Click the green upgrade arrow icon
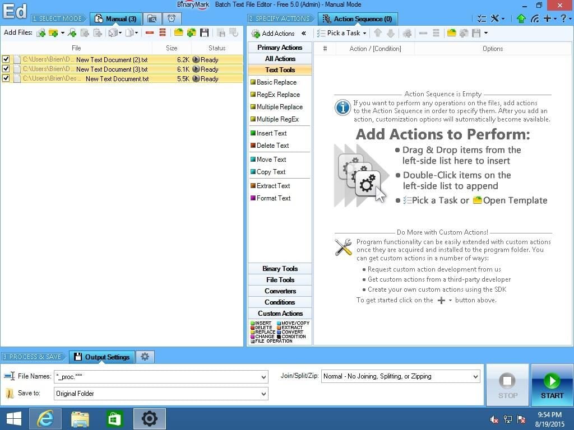This screenshot has width=574, height=430. [x=521, y=18]
